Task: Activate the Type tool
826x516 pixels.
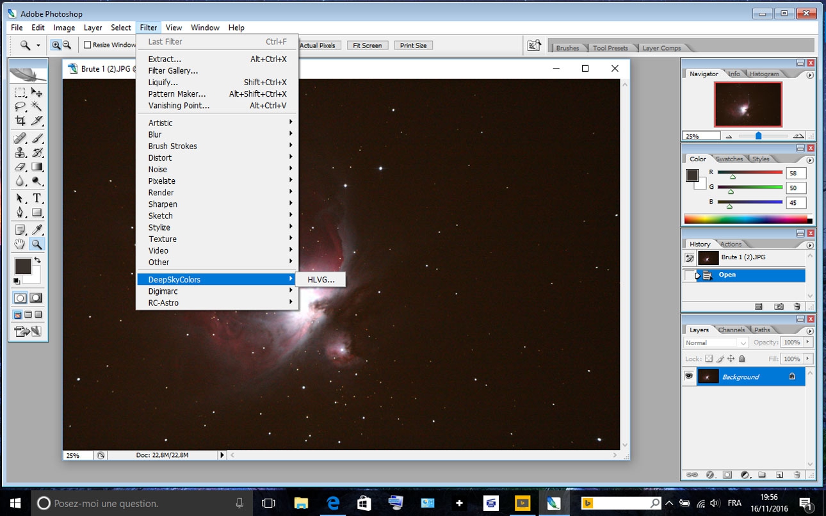Action: pos(37,198)
